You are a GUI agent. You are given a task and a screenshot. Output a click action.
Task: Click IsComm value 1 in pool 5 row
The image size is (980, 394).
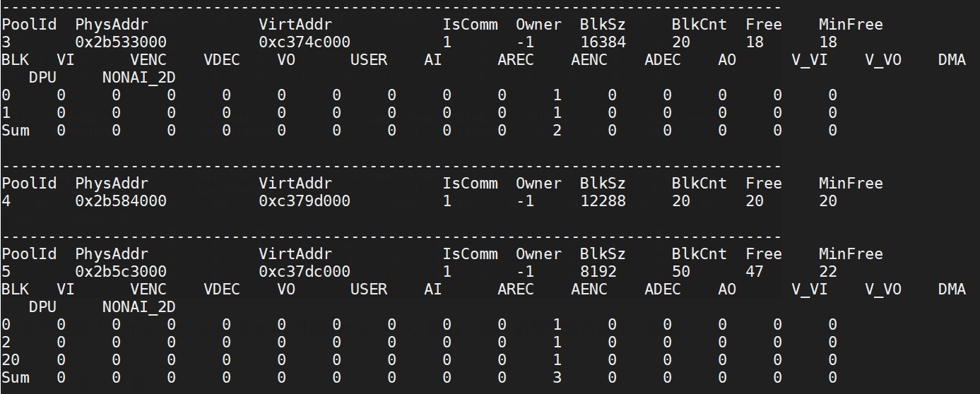(x=447, y=272)
